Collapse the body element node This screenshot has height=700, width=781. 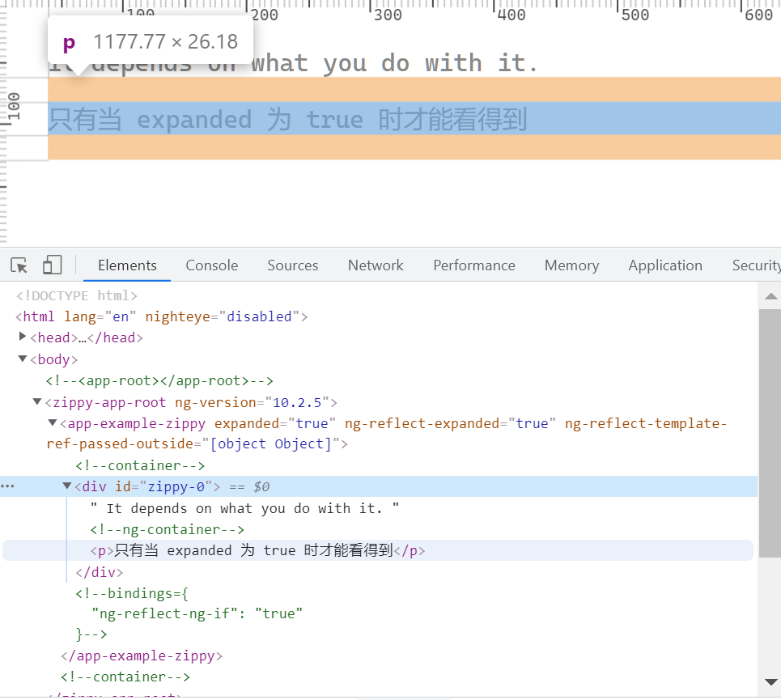click(x=23, y=358)
